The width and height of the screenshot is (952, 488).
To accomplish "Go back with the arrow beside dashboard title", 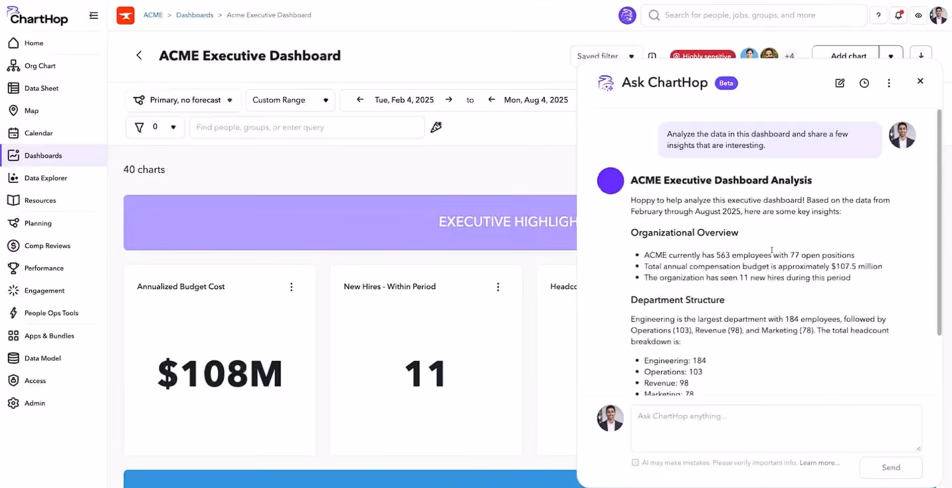I will coord(139,56).
